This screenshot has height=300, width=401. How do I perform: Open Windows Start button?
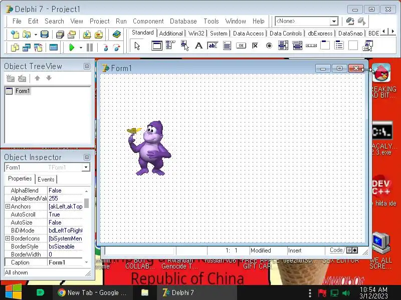pos(14,292)
